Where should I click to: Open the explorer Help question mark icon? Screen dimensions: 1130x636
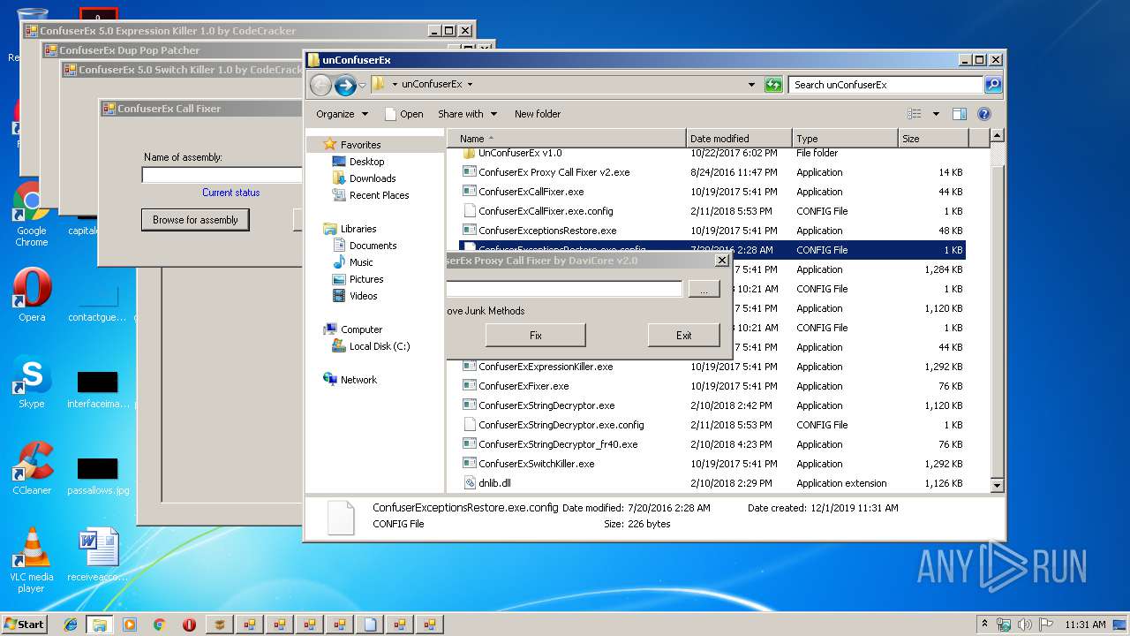pyautogui.click(x=984, y=114)
